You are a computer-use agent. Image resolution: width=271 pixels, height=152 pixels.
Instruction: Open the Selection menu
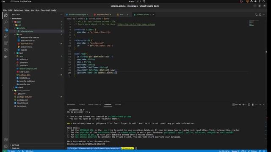18,10
